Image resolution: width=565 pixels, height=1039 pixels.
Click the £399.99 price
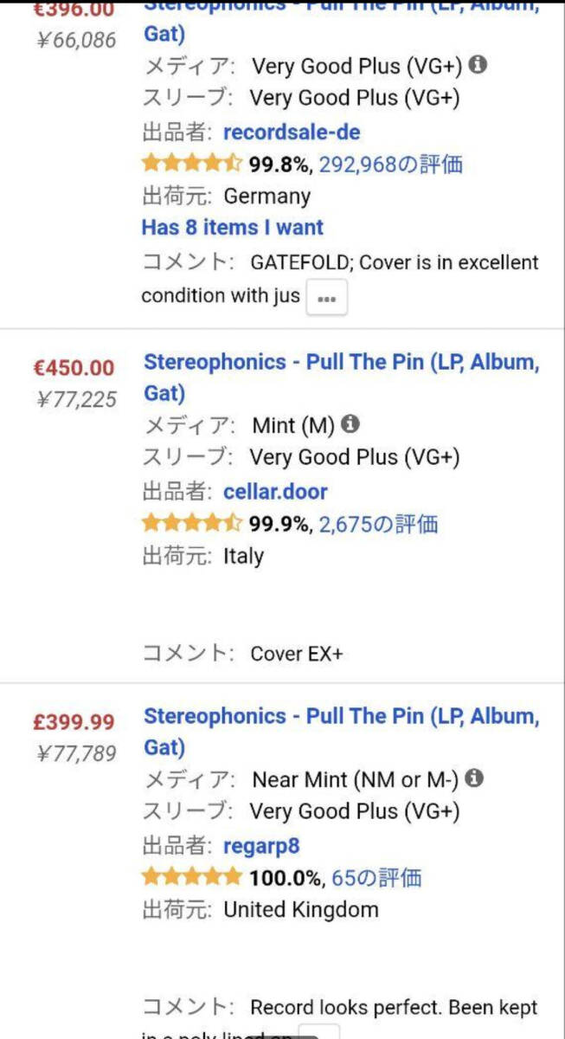pyautogui.click(x=74, y=721)
